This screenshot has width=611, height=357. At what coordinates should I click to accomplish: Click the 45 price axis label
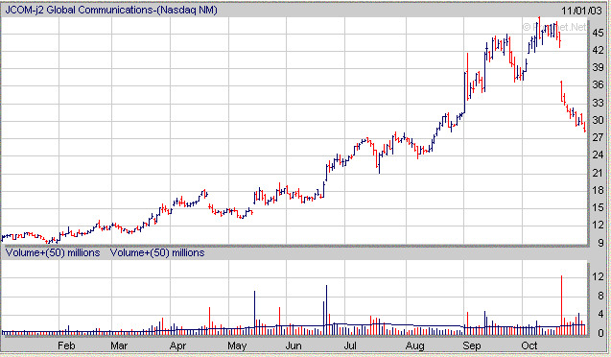[598, 33]
